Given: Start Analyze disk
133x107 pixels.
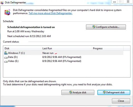Looking at the screenshot, I should 78,93.
